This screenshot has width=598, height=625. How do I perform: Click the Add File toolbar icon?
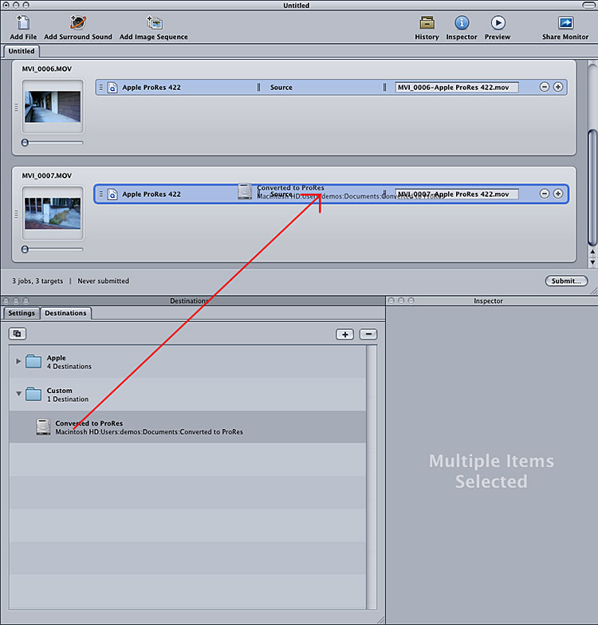[23, 23]
